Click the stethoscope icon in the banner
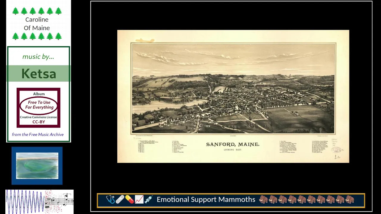This screenshot has width=381, height=214. click(110, 199)
